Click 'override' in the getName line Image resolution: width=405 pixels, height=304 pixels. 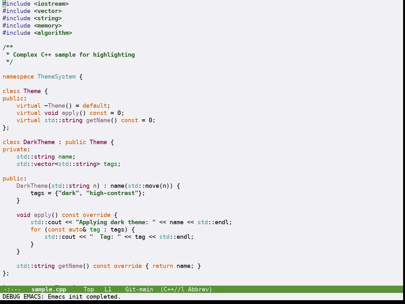(x=128, y=266)
